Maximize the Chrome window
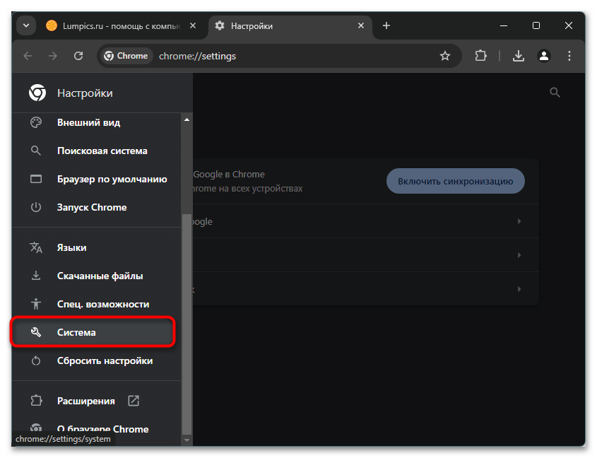597x458 pixels. 536,25
